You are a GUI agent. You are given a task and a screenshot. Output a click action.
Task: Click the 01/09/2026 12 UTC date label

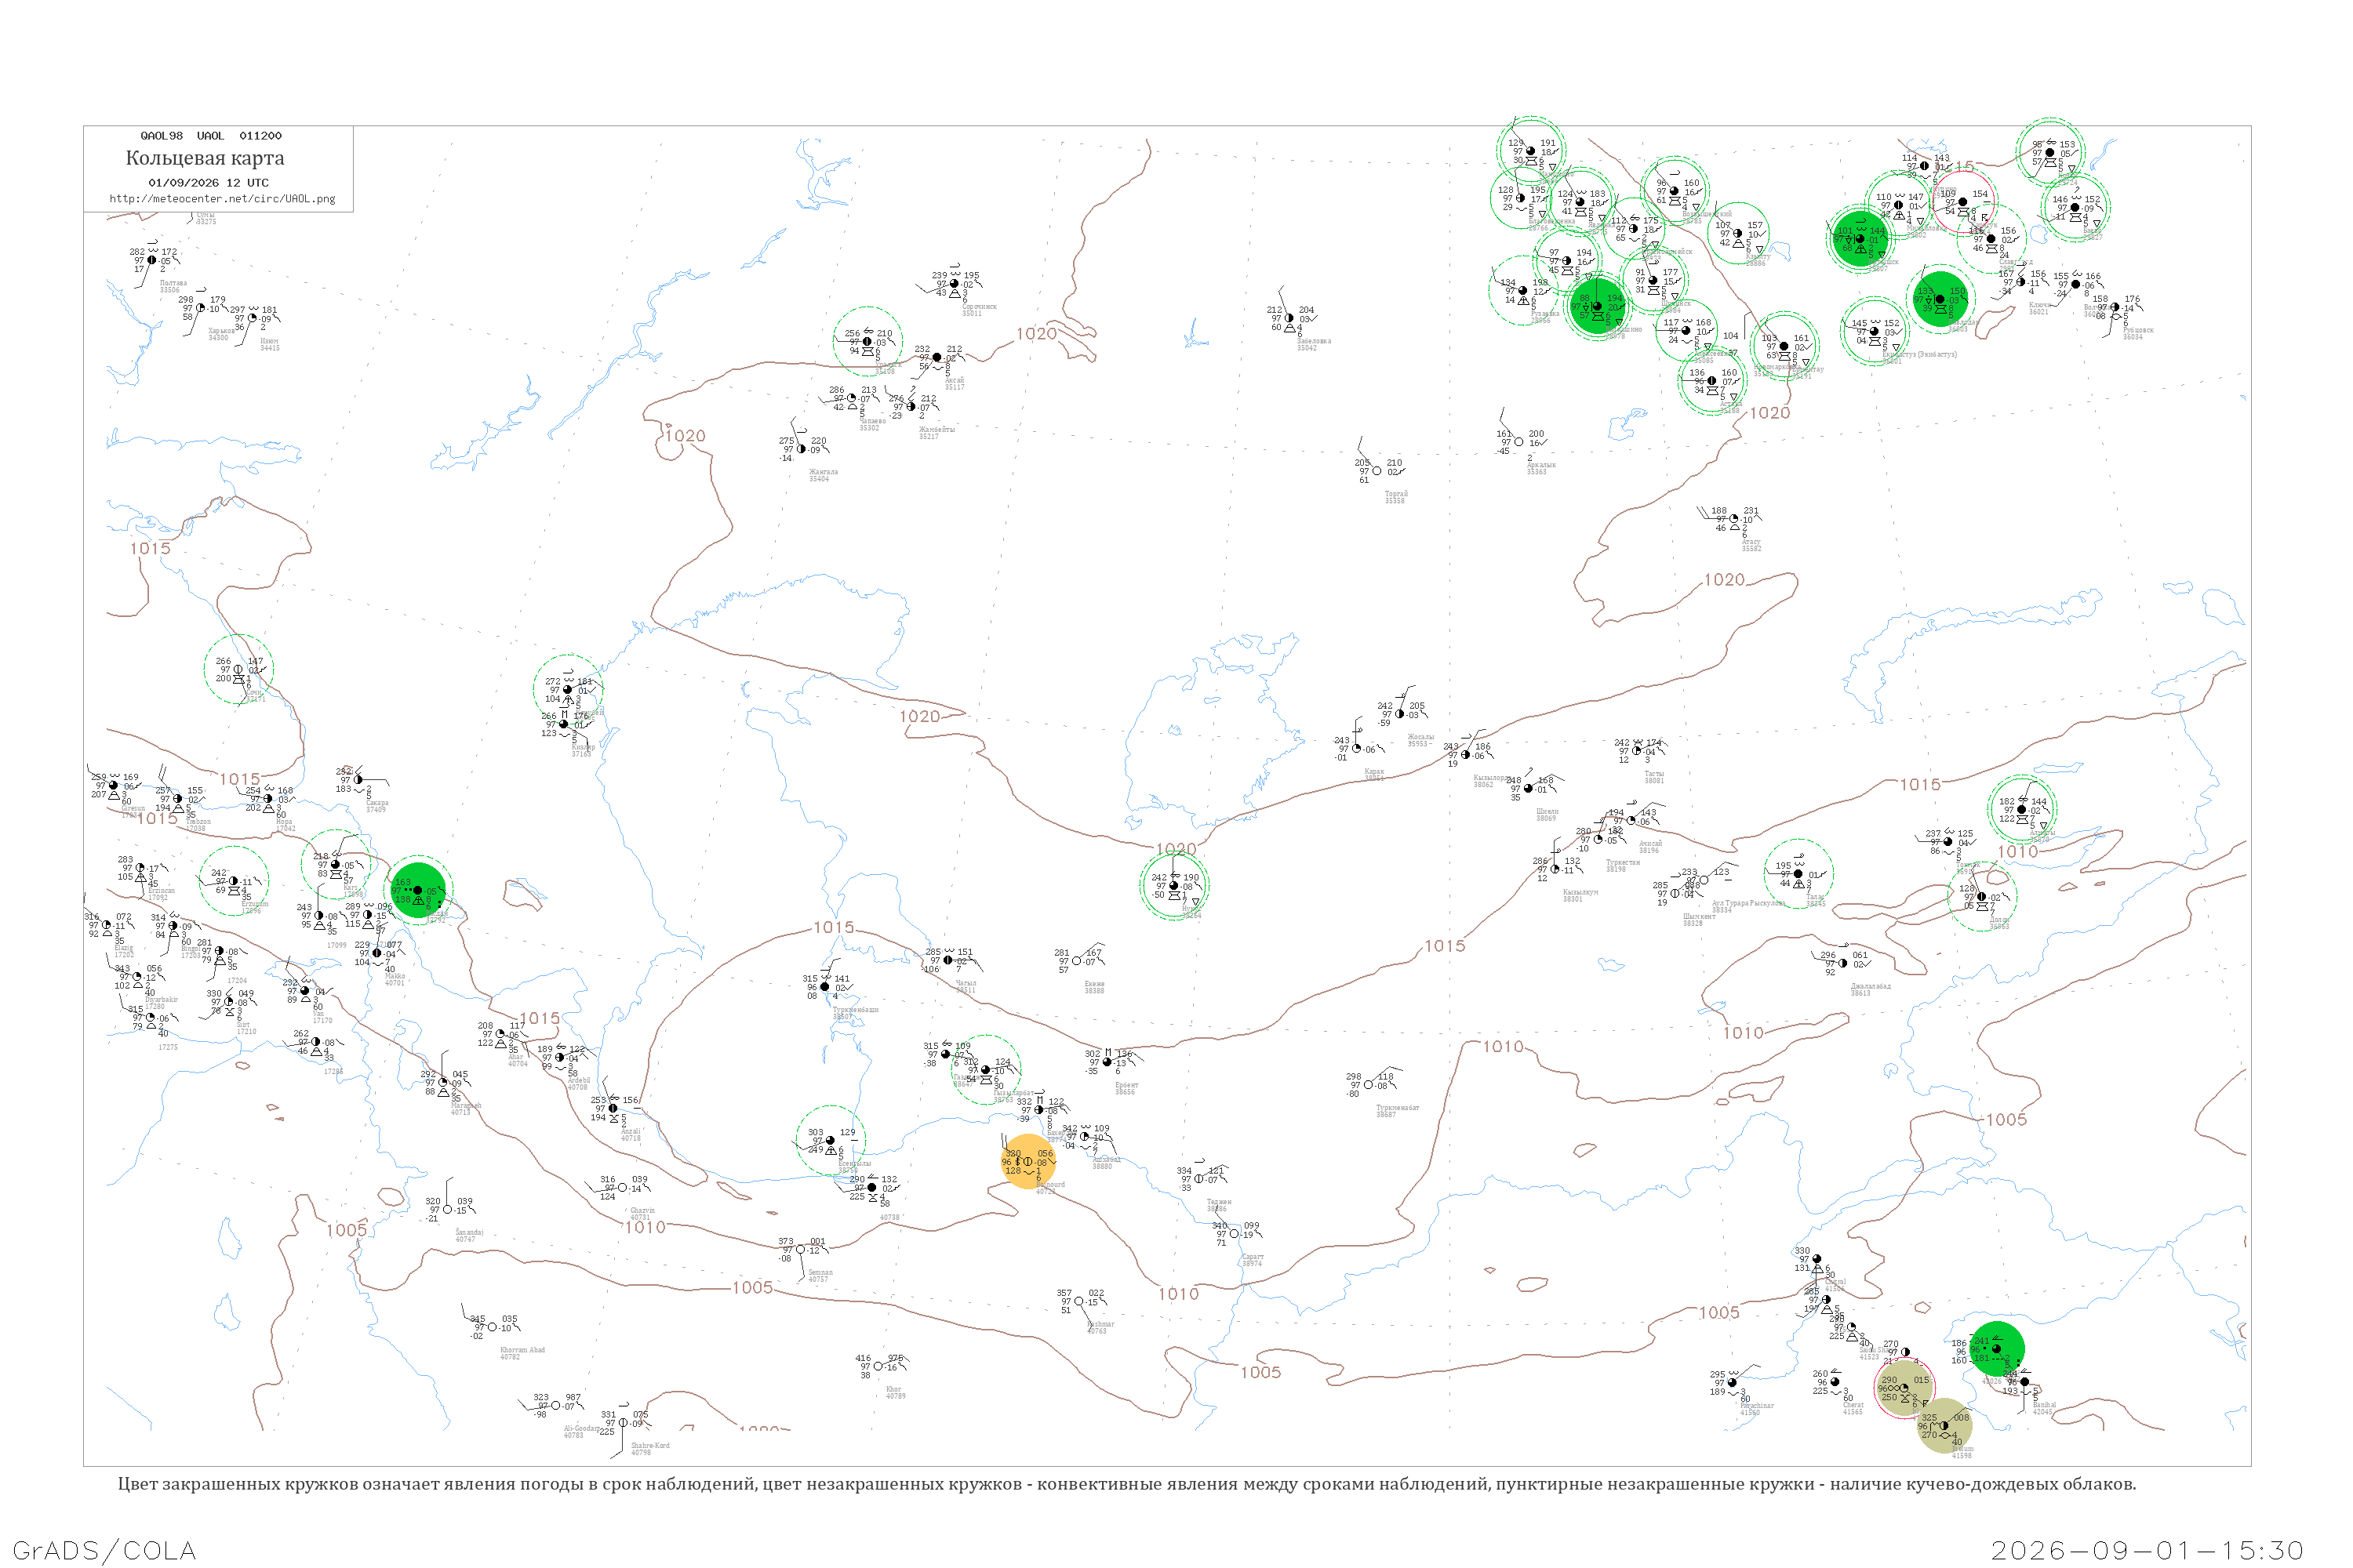pyautogui.click(x=208, y=183)
